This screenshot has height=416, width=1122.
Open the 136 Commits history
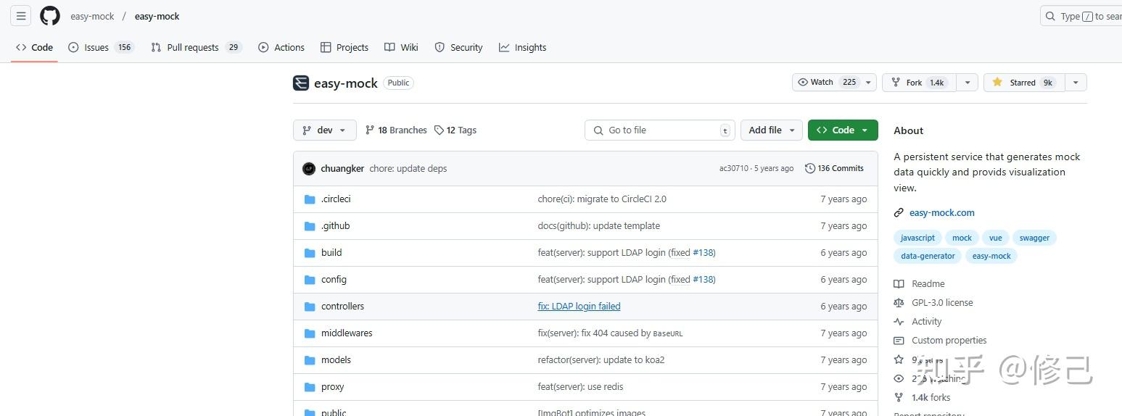(x=834, y=168)
